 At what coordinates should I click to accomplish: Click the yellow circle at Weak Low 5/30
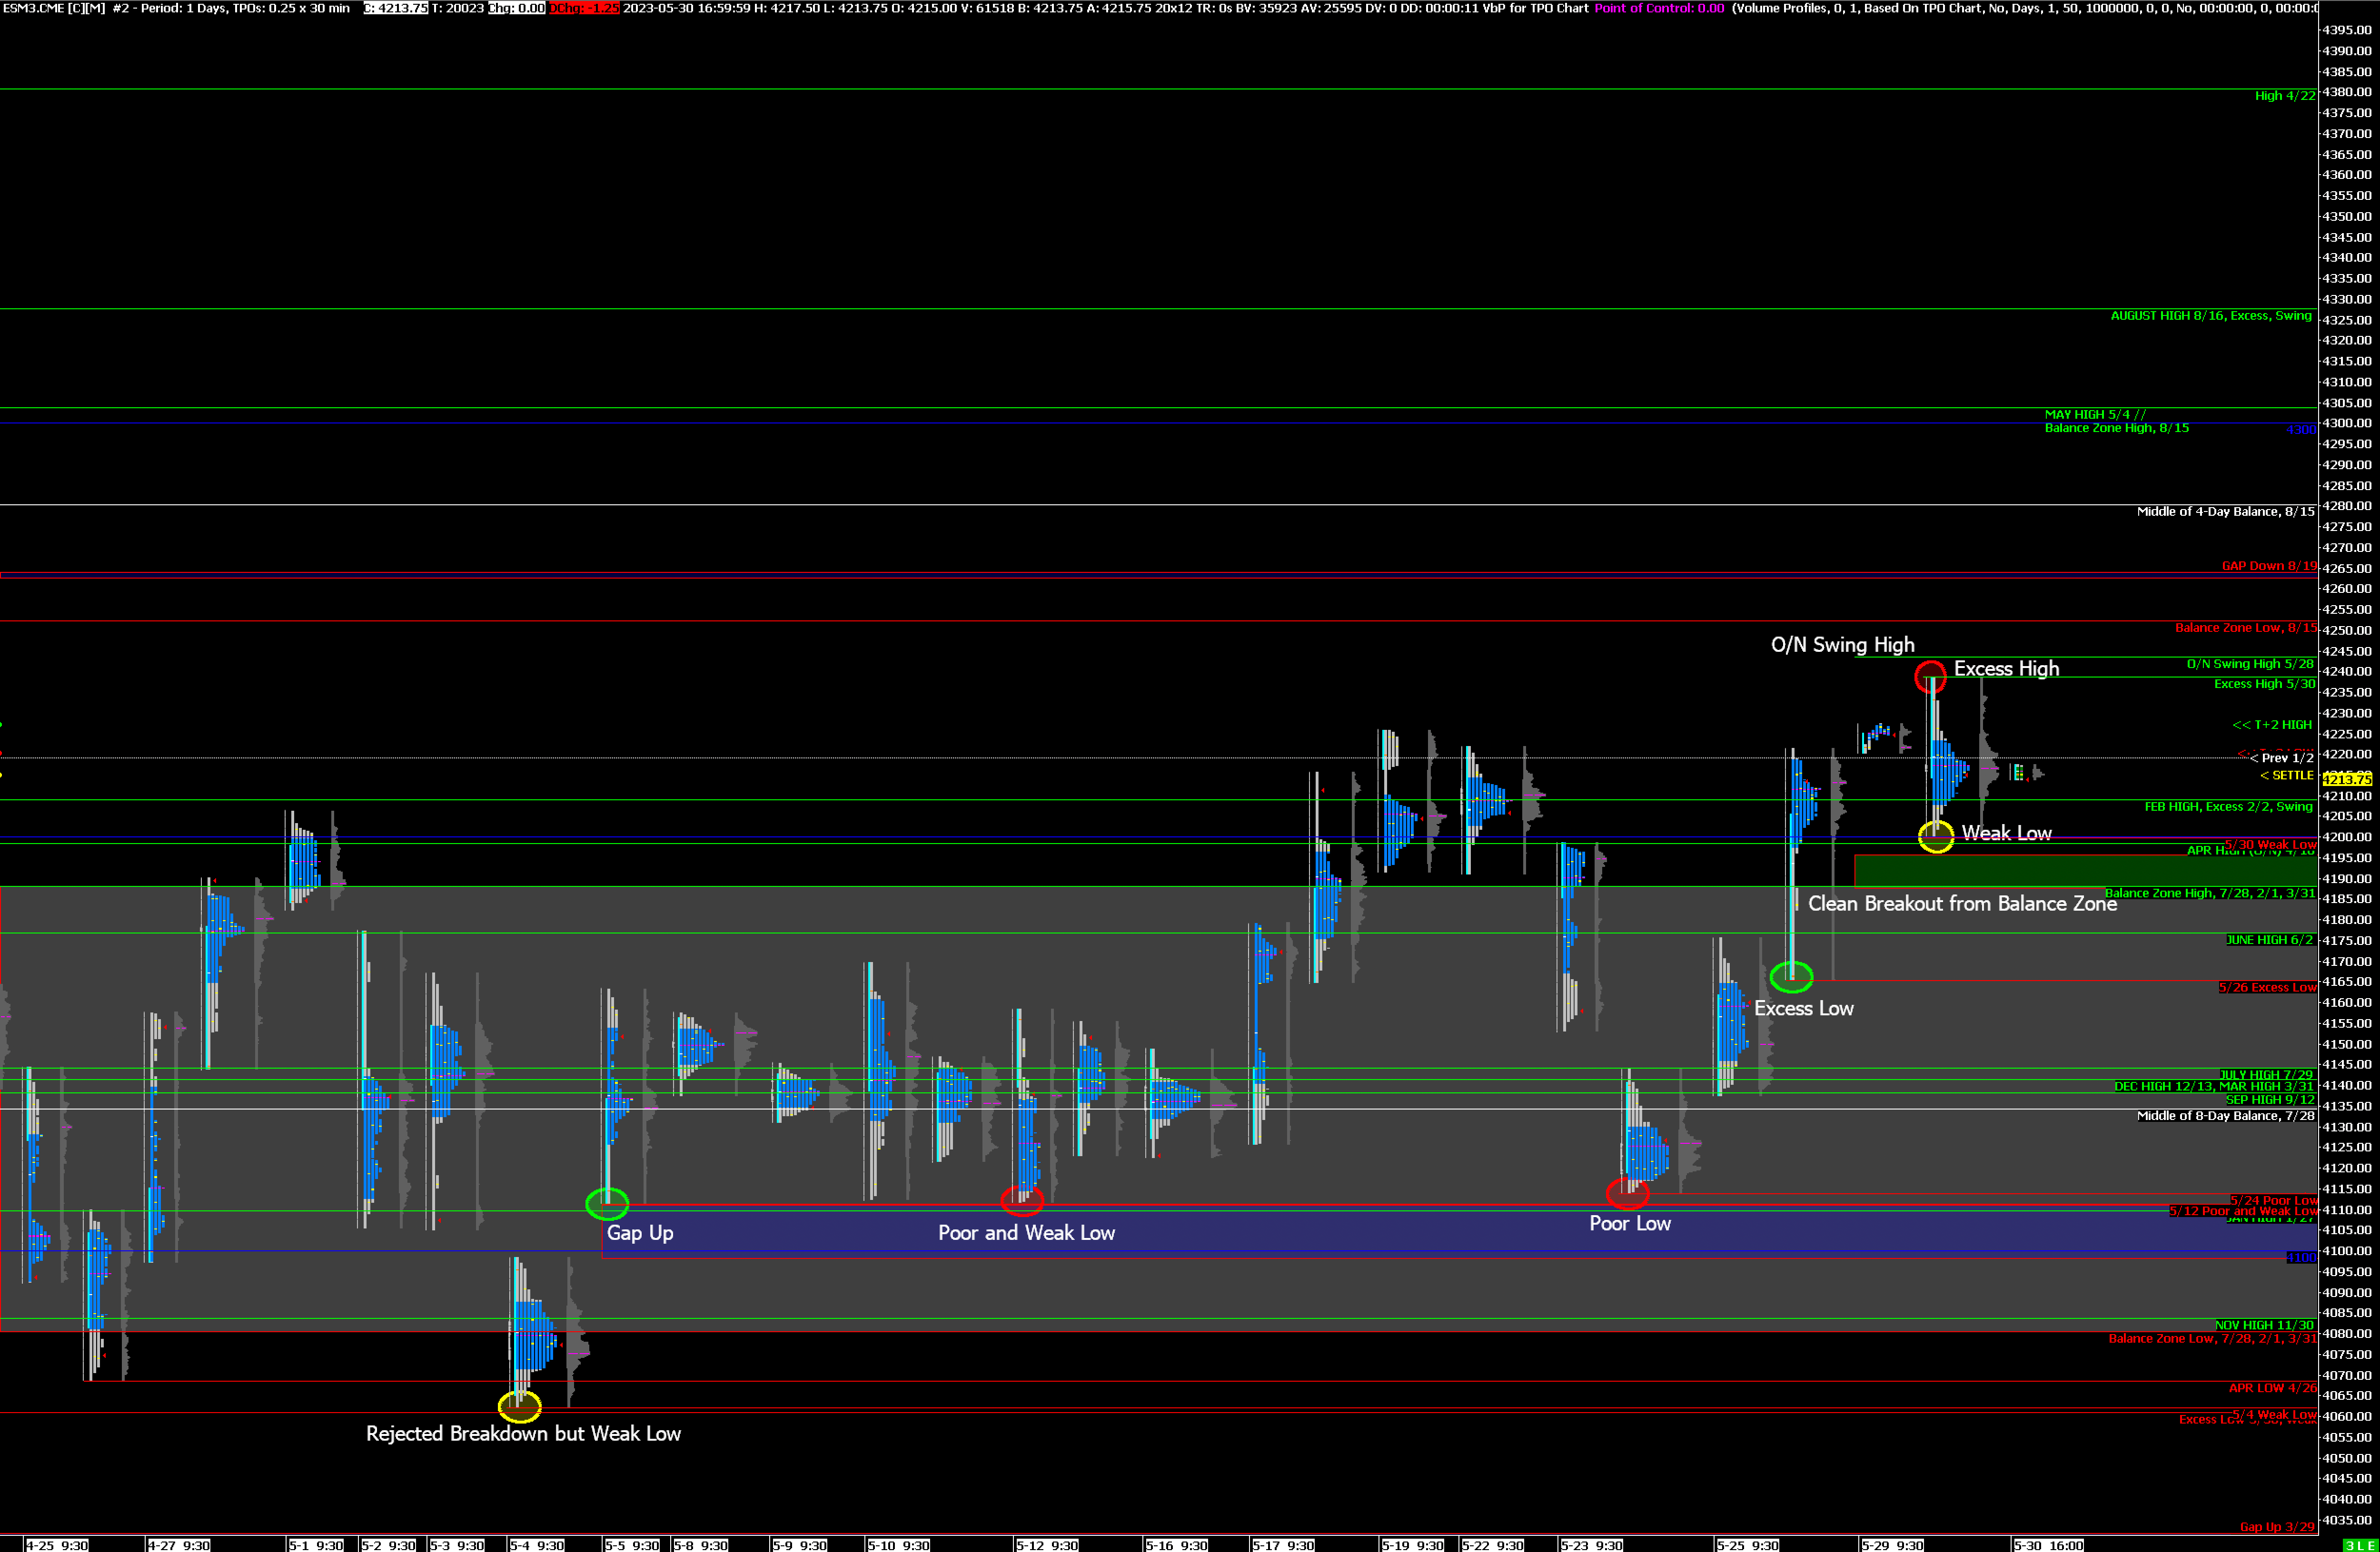coord(1936,836)
